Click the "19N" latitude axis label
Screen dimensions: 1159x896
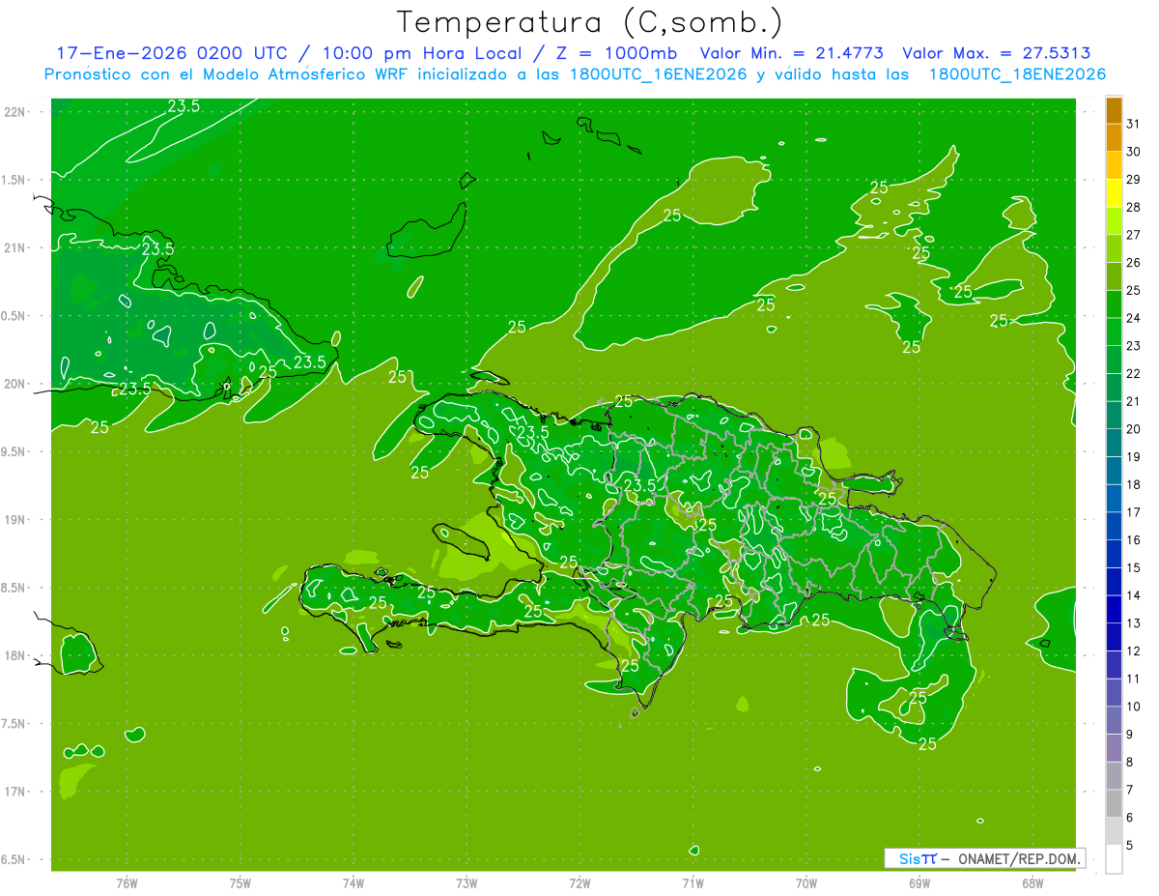click(15, 519)
